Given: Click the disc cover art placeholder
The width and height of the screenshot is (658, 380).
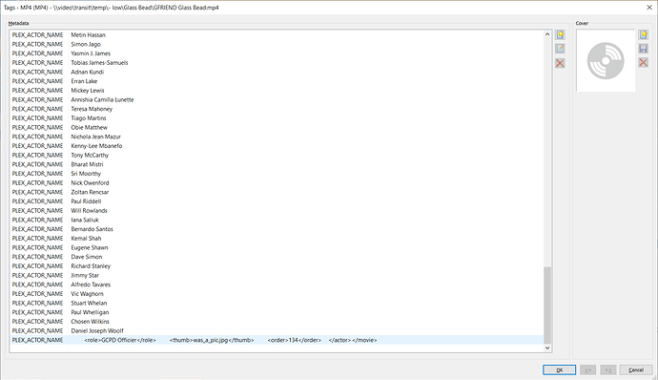Looking at the screenshot, I should (x=606, y=60).
